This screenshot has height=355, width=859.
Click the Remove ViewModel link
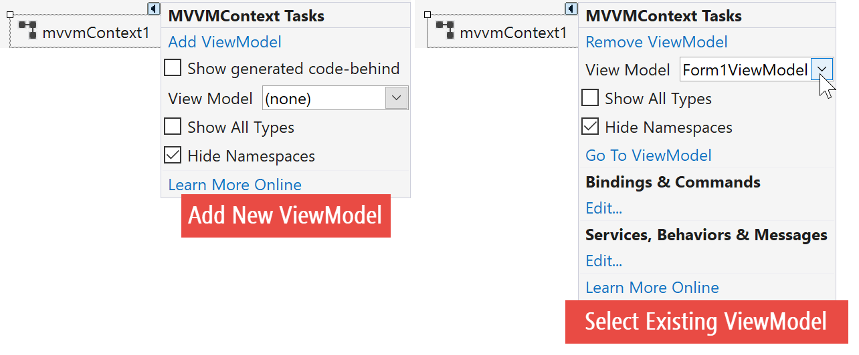pyautogui.click(x=656, y=42)
